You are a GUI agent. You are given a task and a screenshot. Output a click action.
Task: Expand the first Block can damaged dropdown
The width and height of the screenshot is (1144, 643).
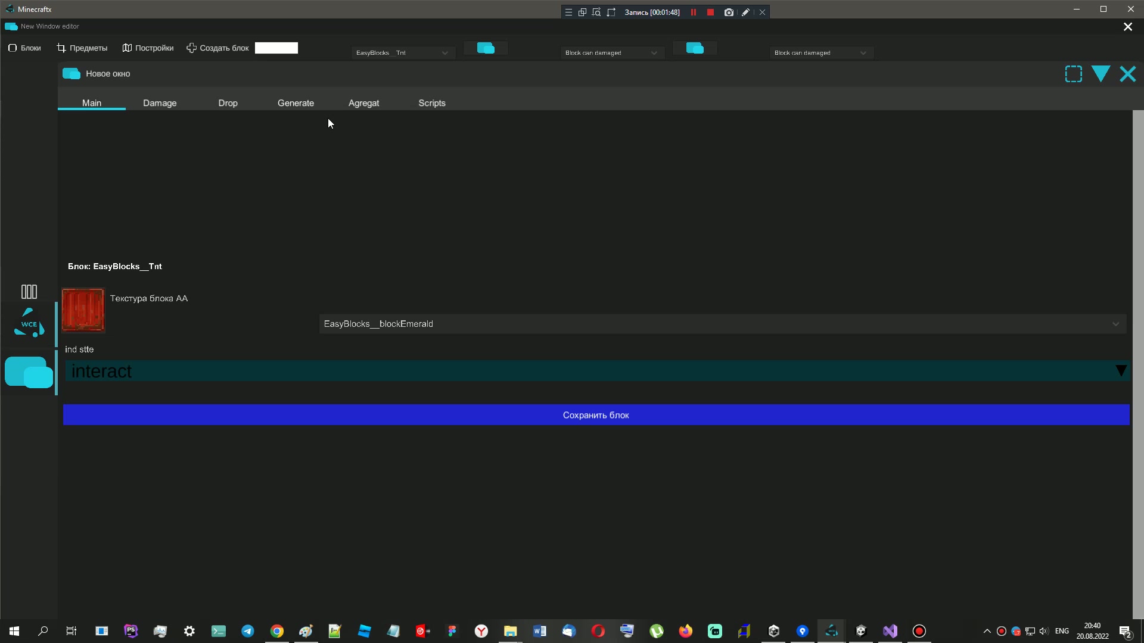point(612,53)
